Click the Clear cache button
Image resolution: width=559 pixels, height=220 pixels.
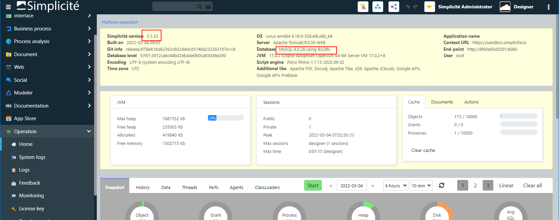click(423, 150)
